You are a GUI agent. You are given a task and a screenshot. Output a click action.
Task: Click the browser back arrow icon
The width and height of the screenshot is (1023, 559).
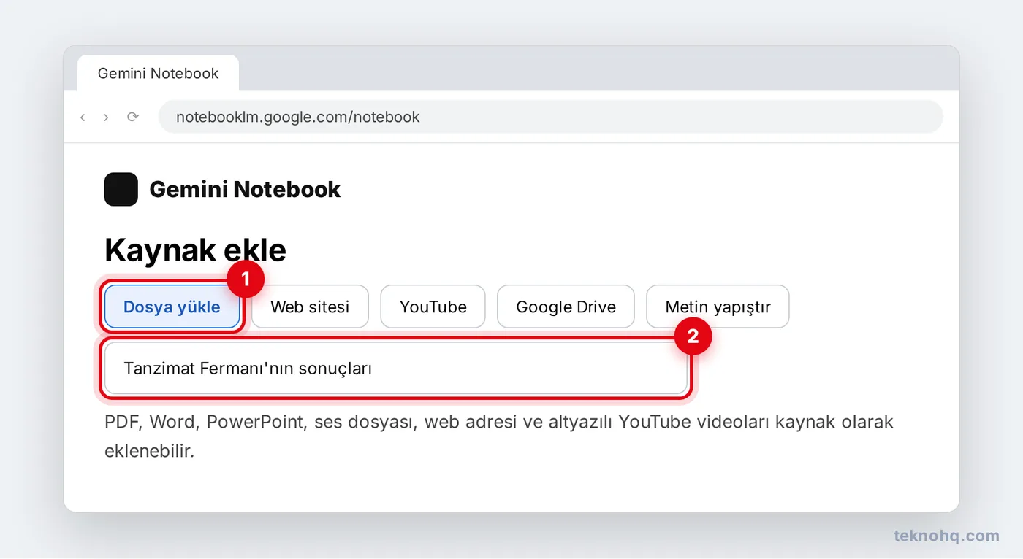click(x=83, y=117)
